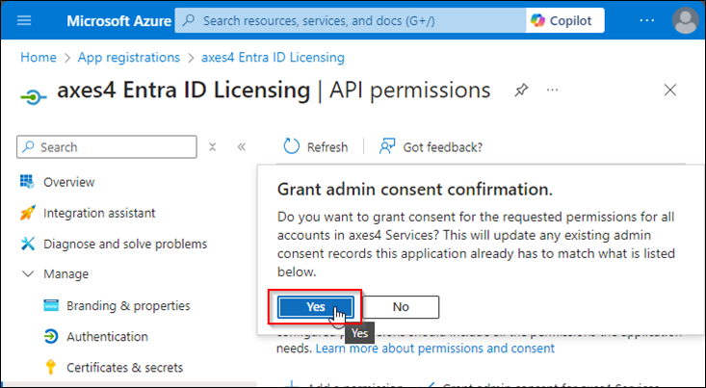The image size is (706, 388).
Task: Collapse the sidebar menu with double chevron
Action: pos(242,147)
